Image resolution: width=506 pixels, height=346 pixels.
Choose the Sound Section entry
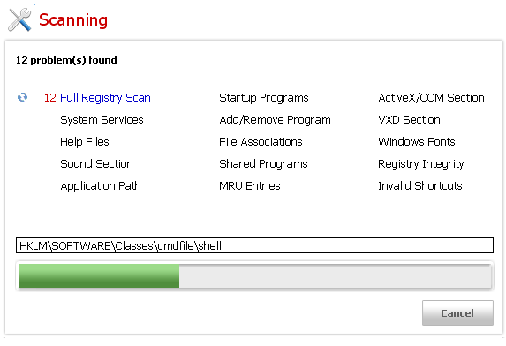pos(96,164)
